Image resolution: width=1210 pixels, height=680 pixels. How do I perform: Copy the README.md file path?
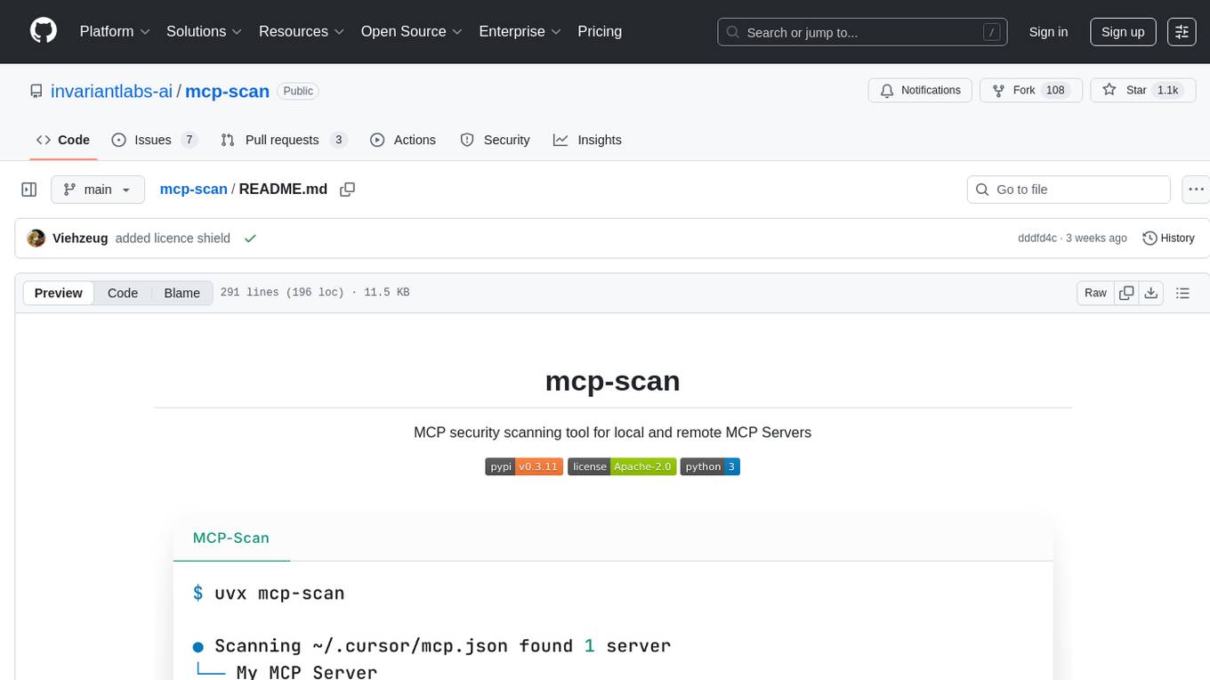click(348, 189)
